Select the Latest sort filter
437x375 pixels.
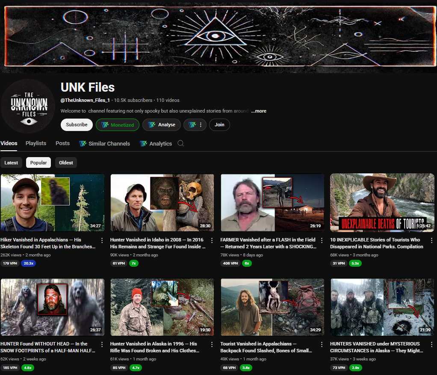pyautogui.click(x=11, y=163)
